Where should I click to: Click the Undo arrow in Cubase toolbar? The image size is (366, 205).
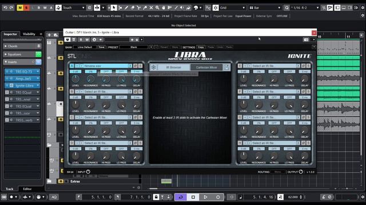tap(5, 7)
